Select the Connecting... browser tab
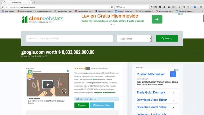 click(17, 2)
